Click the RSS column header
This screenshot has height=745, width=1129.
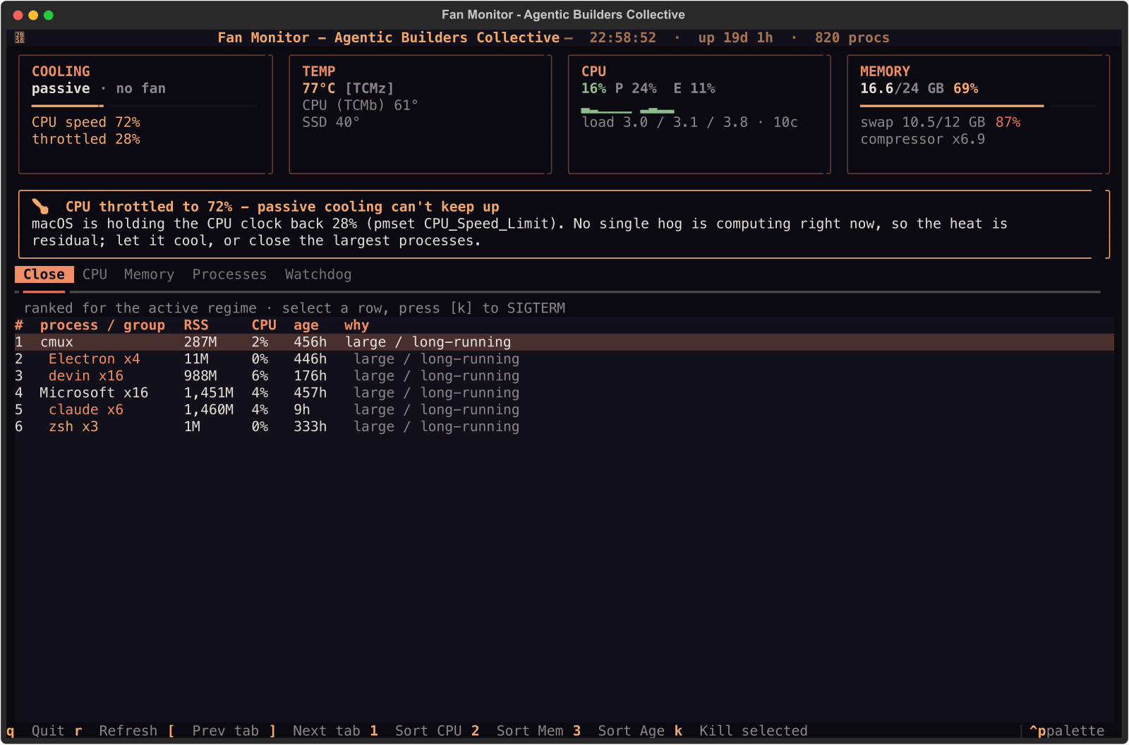pos(196,325)
